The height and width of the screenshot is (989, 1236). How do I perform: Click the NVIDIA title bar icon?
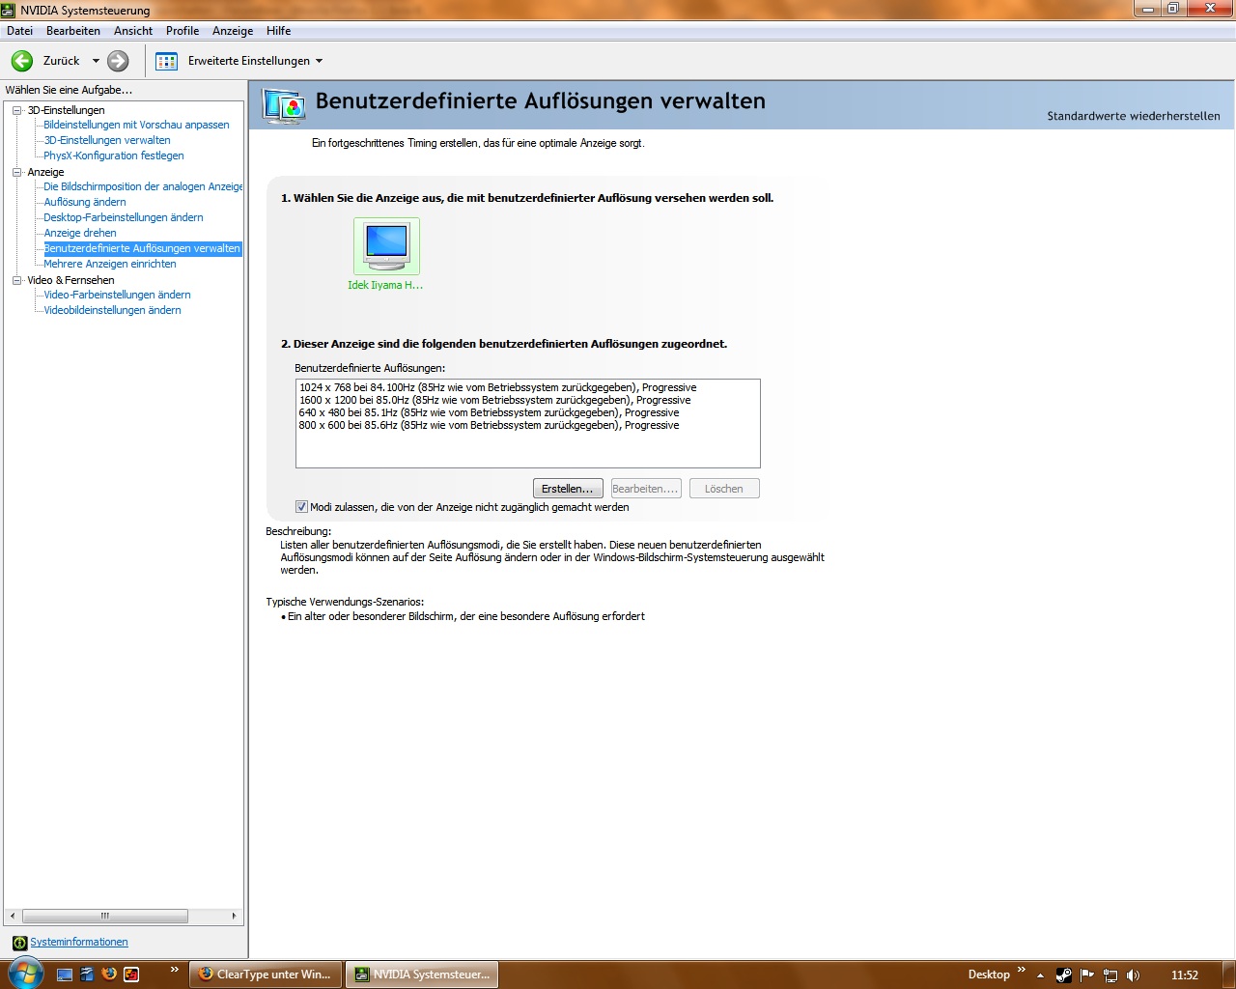(x=9, y=10)
